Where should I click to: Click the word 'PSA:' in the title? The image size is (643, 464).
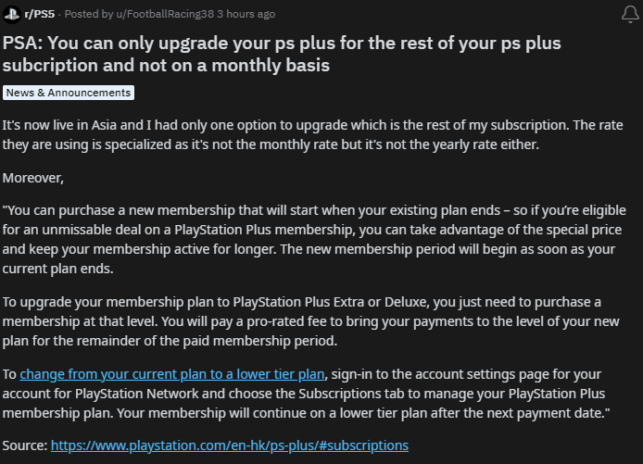(23, 44)
